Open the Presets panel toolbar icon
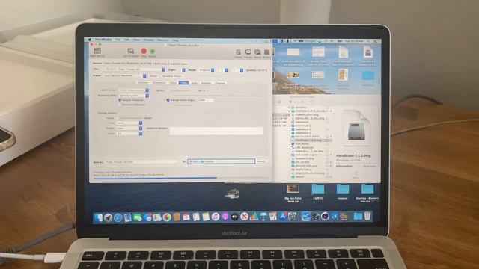 (238, 52)
